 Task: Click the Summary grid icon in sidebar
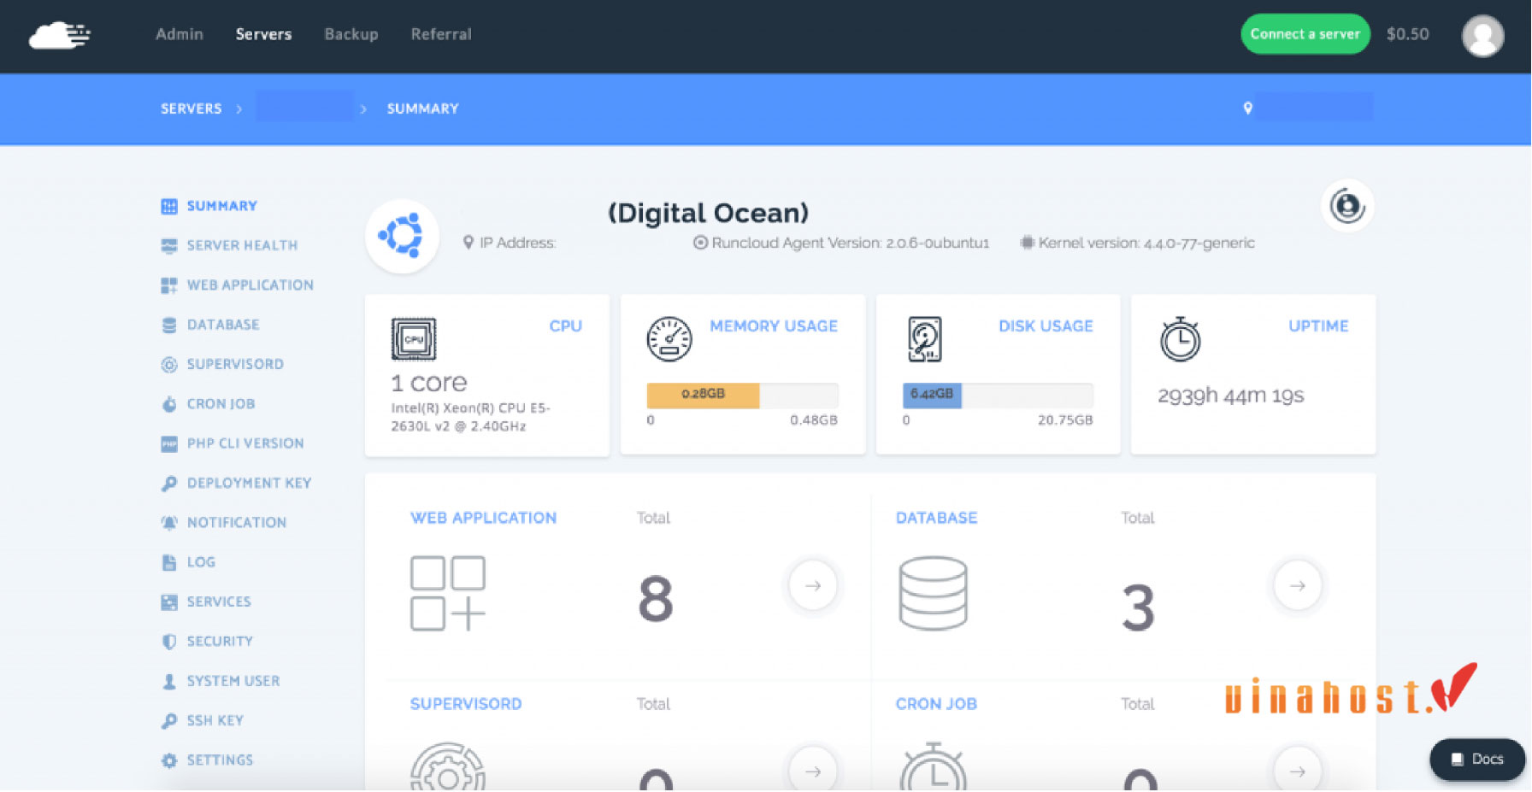(x=169, y=207)
